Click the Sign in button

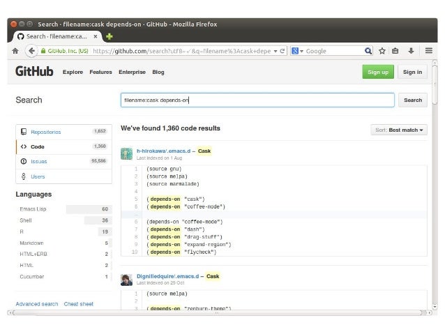point(412,72)
